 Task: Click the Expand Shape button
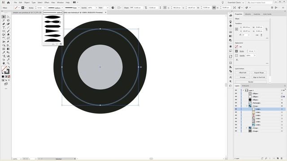point(259,72)
